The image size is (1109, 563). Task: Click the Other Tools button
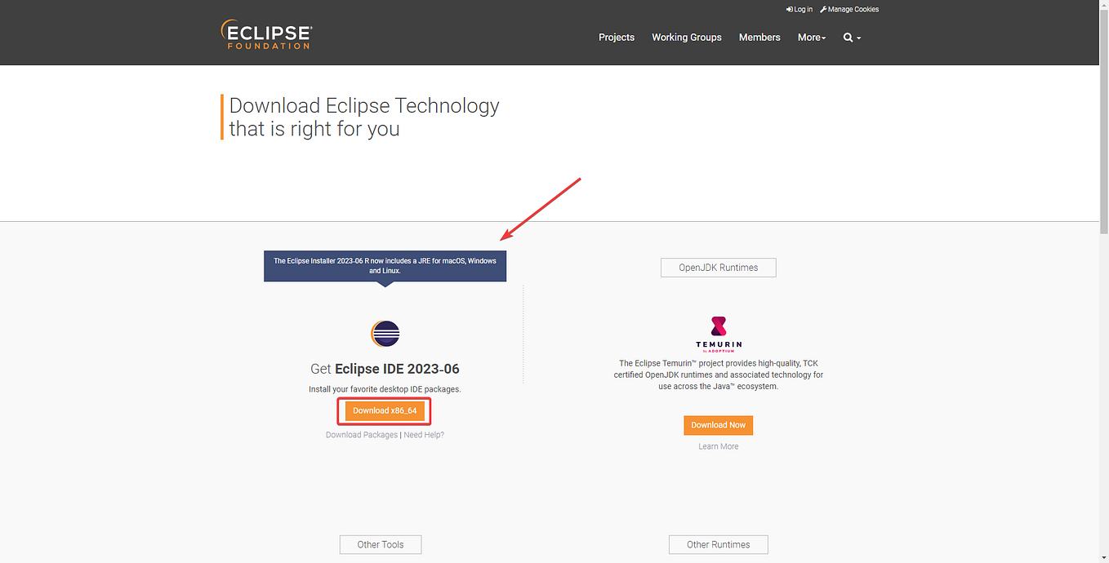coord(380,544)
